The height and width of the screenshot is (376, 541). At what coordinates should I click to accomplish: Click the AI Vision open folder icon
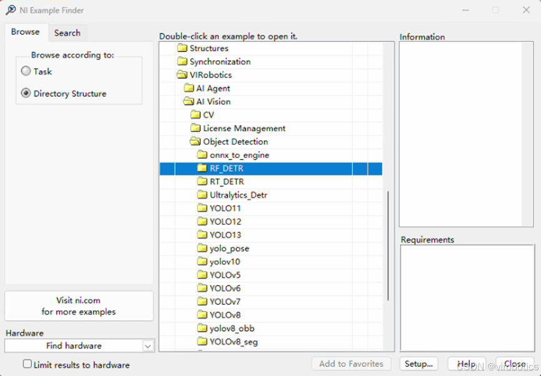coord(189,101)
